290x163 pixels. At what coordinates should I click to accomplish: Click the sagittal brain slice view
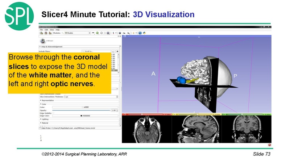coord(197,129)
